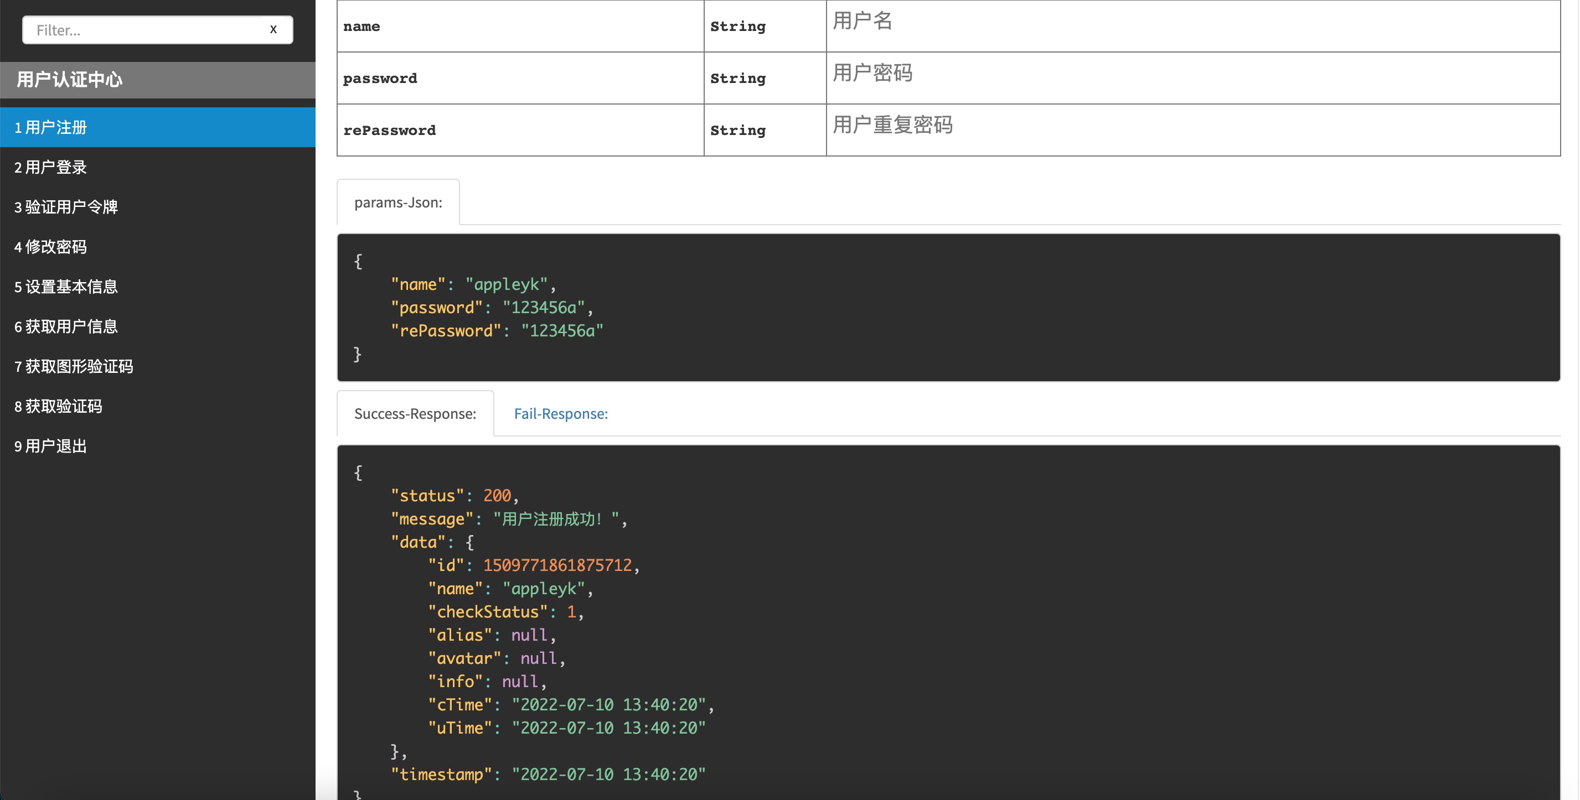Click the timestamp value in response
Viewport: 1580px width, 800px height.
pyautogui.click(x=608, y=774)
